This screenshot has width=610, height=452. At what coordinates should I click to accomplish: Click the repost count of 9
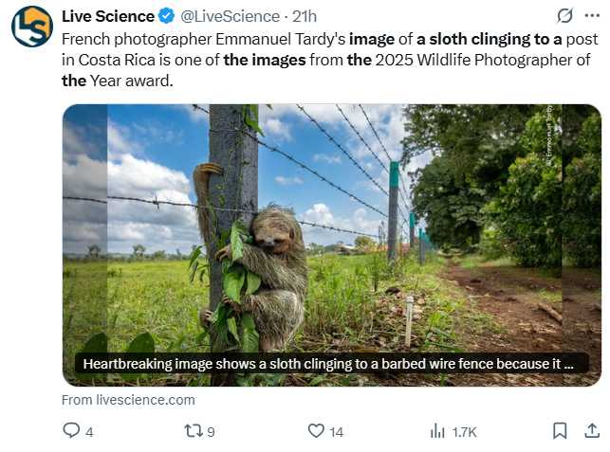[x=211, y=432]
